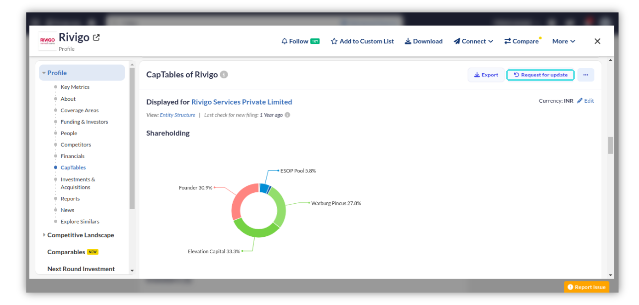This screenshot has width=639, height=305.
Task: Download the company profile
Action: click(x=423, y=41)
